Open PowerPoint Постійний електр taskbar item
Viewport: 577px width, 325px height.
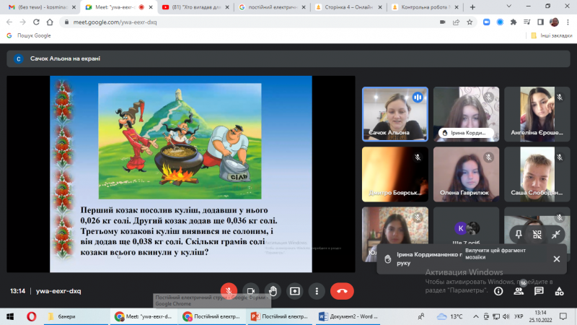click(x=279, y=316)
